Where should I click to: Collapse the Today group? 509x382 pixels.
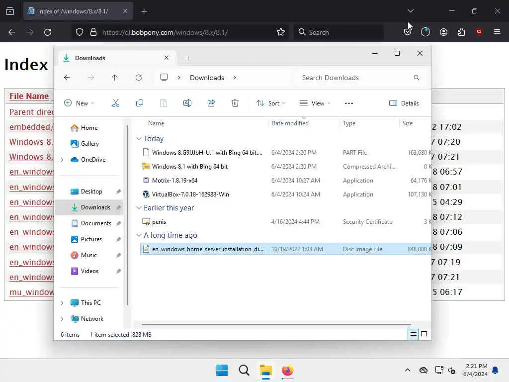point(139,139)
